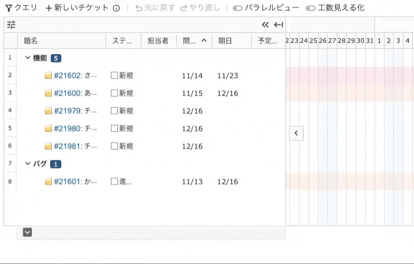This screenshot has height=264, width=414.
Task: Collapse the バグ group
Action: [28, 163]
